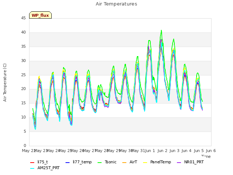Click the y-axis value 0

click(25, 145)
